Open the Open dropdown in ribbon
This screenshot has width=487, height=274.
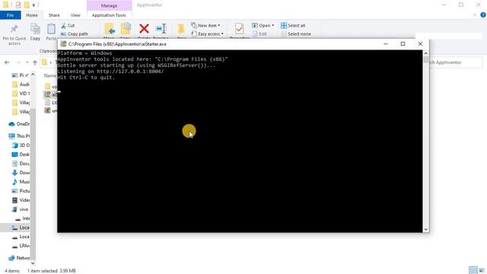tap(263, 25)
